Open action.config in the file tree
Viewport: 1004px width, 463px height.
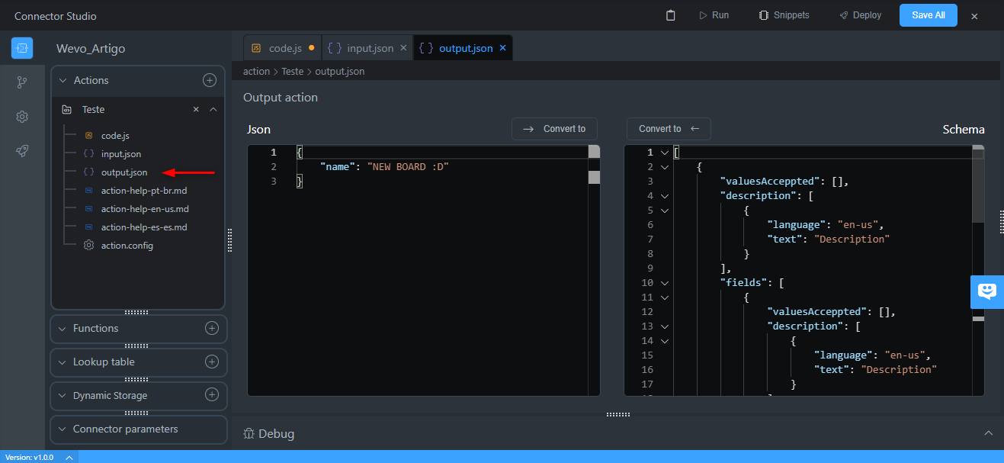127,246
